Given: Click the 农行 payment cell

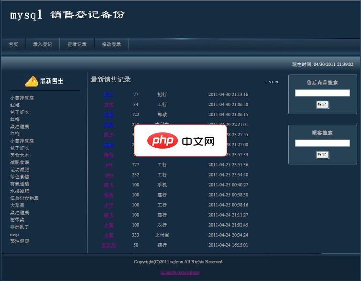Looking at the screenshot, I should click(162, 225).
